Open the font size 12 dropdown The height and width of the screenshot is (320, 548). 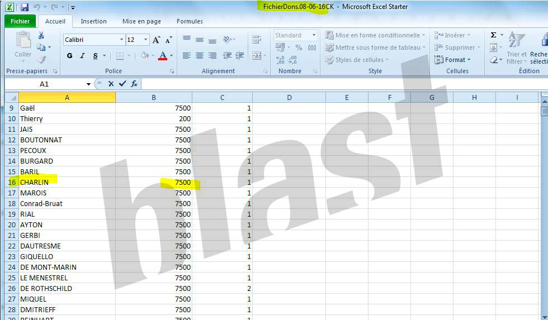coord(146,40)
